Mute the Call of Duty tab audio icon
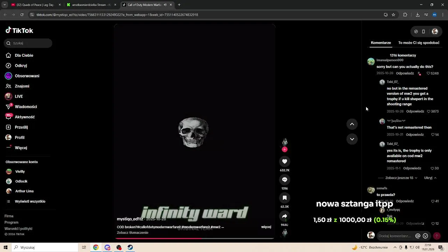448x252 pixels. [x=165, y=5]
